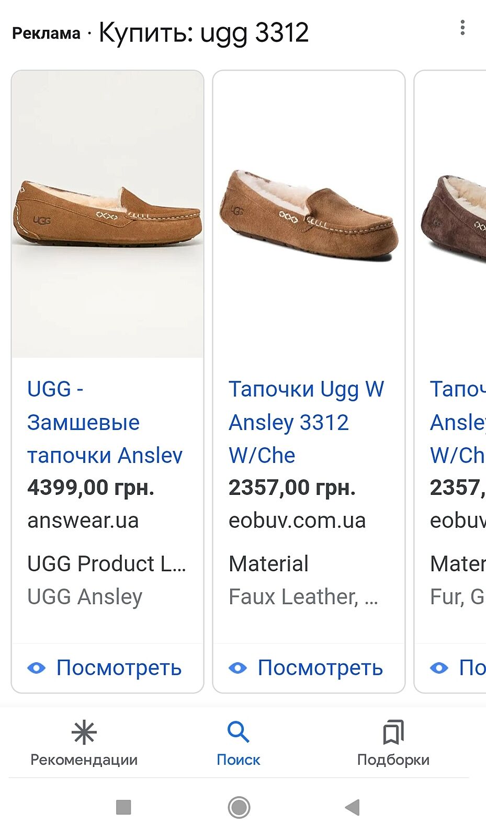Click Посмотреть under the 2357,00 грн. item

click(320, 668)
